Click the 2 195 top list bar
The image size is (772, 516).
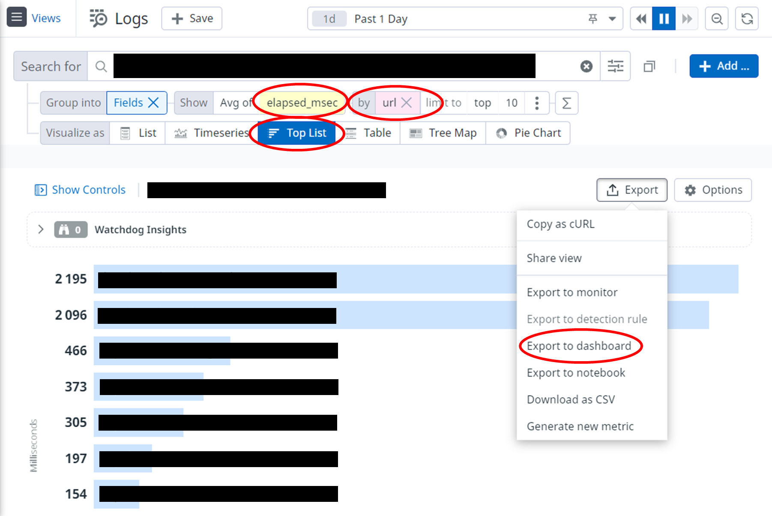(x=416, y=279)
